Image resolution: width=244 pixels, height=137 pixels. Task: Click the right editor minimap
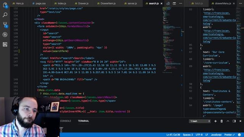click(x=239, y=62)
